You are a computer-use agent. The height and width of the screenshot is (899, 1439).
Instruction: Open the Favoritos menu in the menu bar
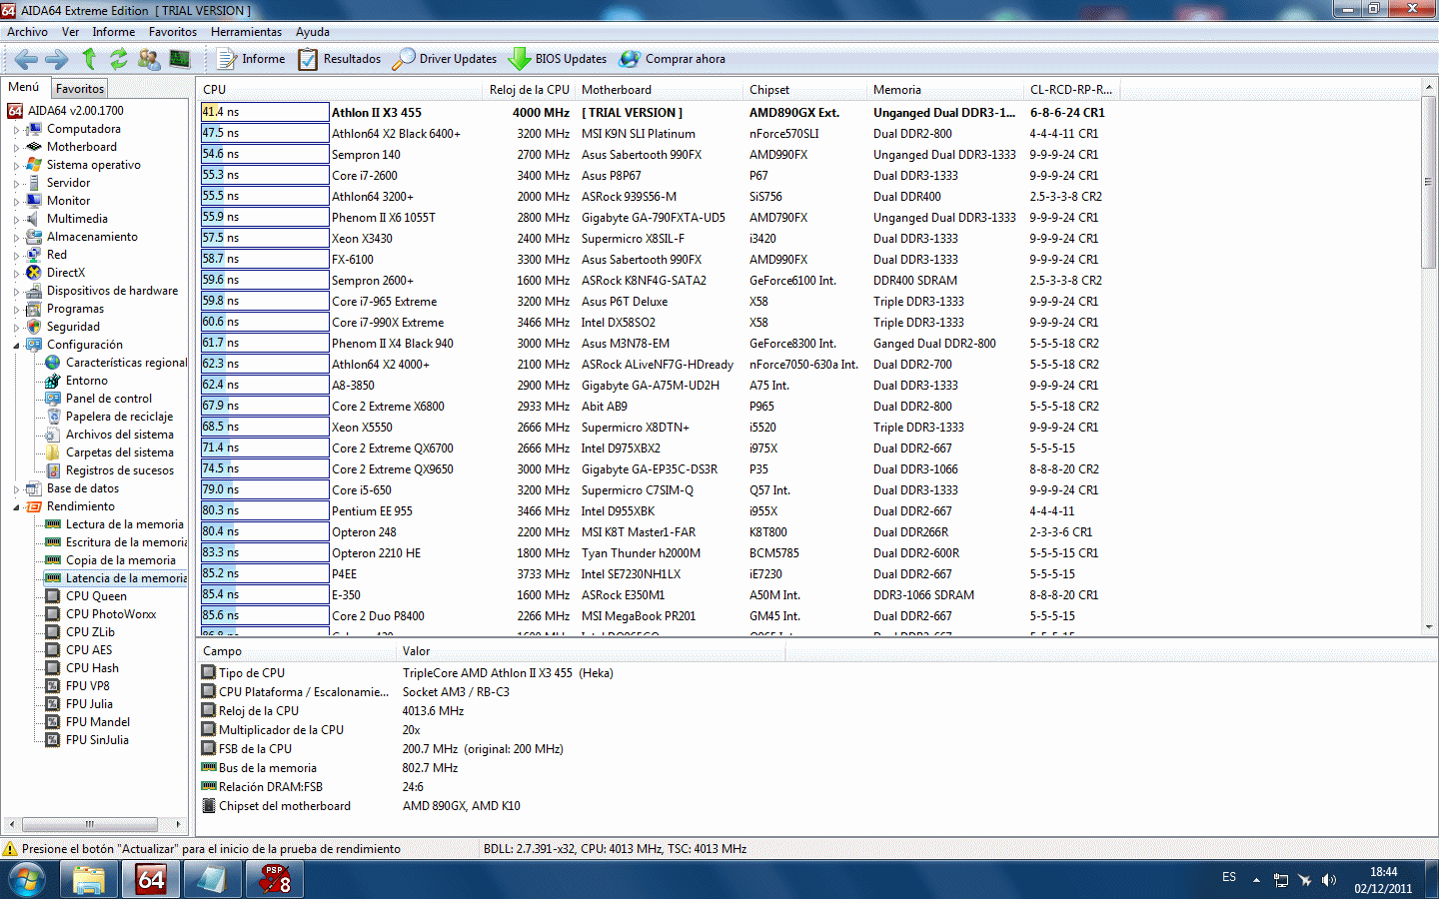(173, 32)
